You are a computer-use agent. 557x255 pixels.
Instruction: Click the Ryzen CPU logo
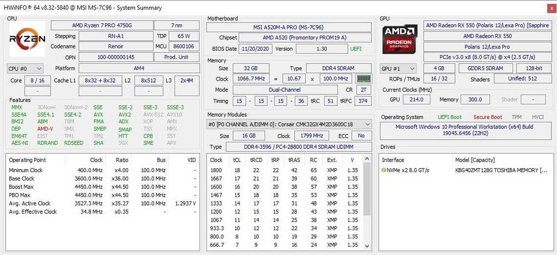27,38
